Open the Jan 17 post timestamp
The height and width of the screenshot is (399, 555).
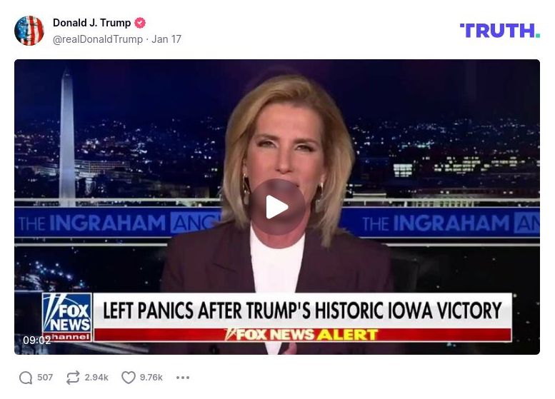(x=166, y=39)
